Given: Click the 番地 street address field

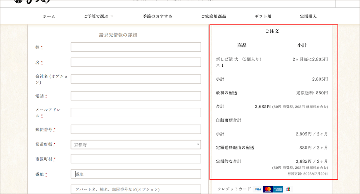Looking at the screenshot, I should coord(136,174).
